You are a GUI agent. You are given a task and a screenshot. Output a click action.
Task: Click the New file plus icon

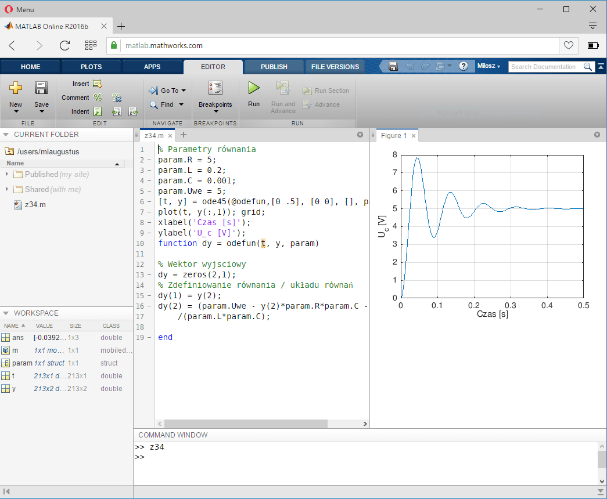16,88
